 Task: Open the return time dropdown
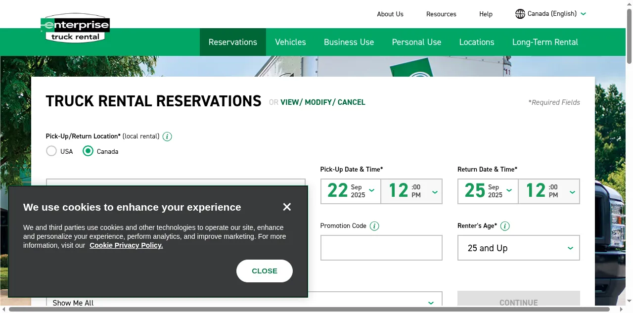tap(549, 191)
